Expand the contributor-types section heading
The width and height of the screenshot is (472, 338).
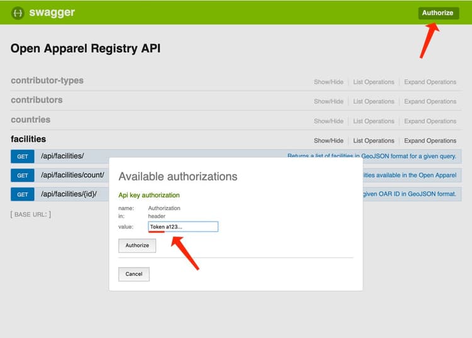click(x=47, y=81)
